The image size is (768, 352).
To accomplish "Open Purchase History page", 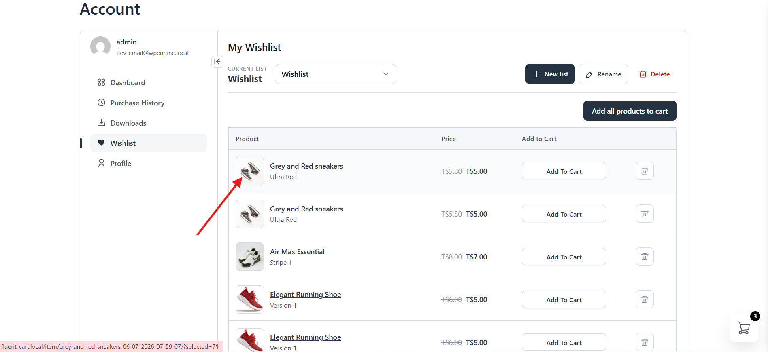I will [149, 103].
